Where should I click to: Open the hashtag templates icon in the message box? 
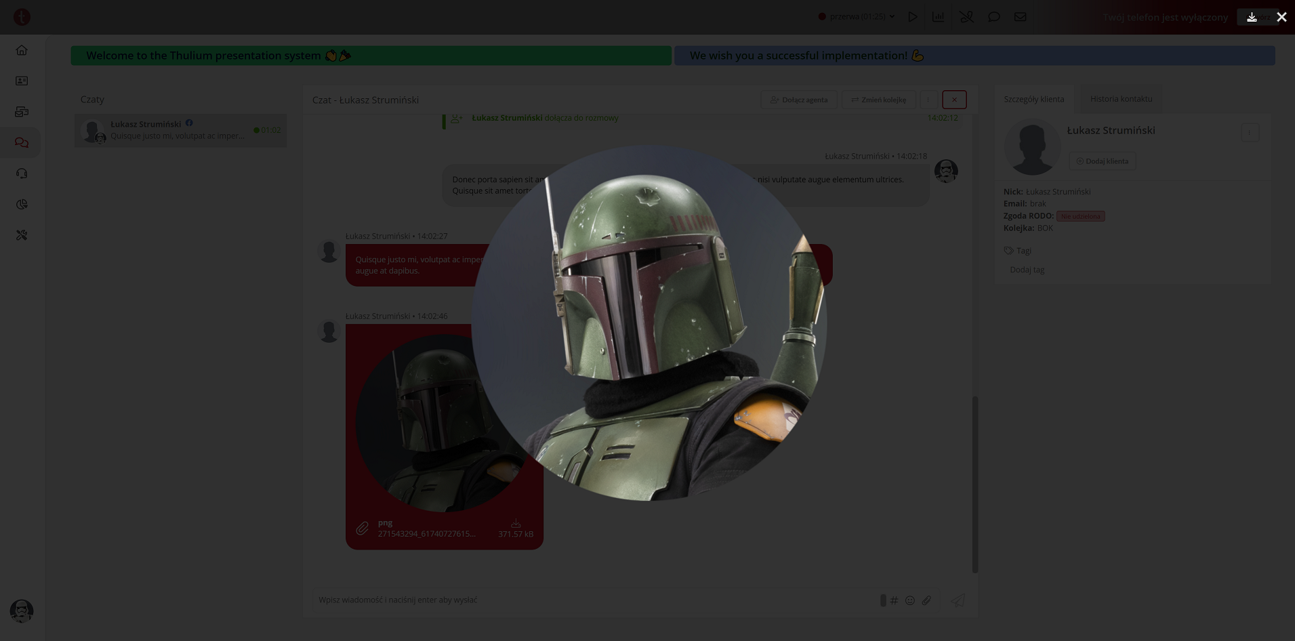[894, 600]
